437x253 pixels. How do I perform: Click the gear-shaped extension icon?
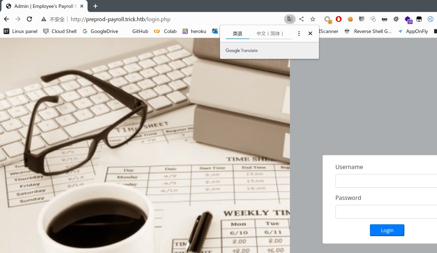396,19
